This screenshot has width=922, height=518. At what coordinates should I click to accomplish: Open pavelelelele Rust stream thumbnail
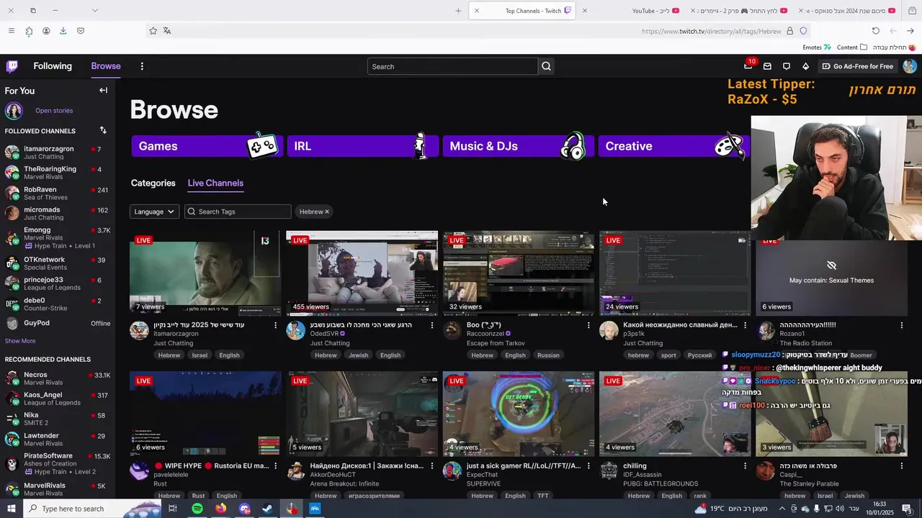point(205,414)
